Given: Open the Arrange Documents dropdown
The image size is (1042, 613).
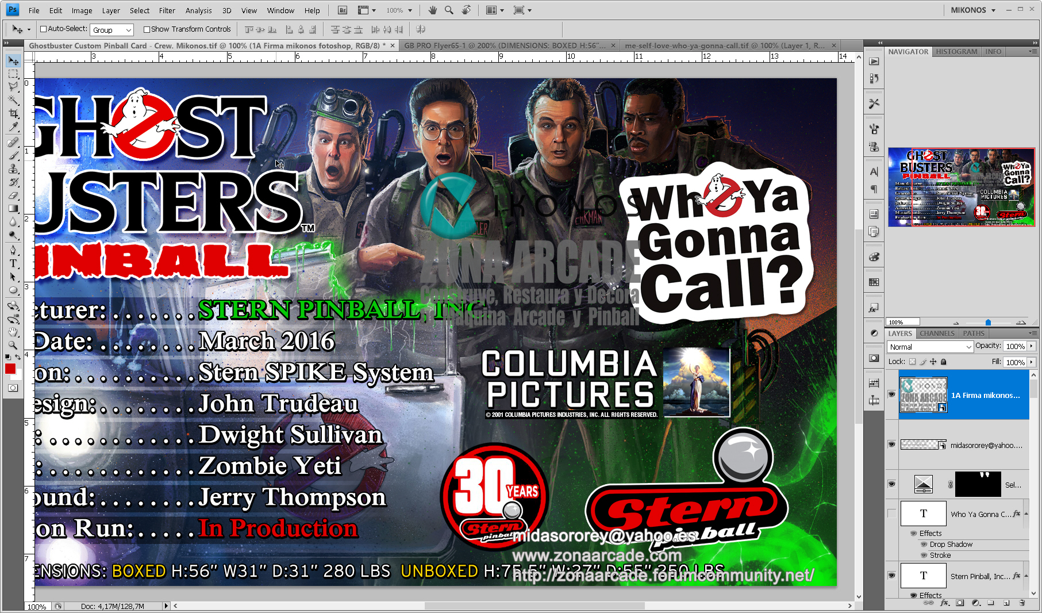Looking at the screenshot, I should 494,10.
